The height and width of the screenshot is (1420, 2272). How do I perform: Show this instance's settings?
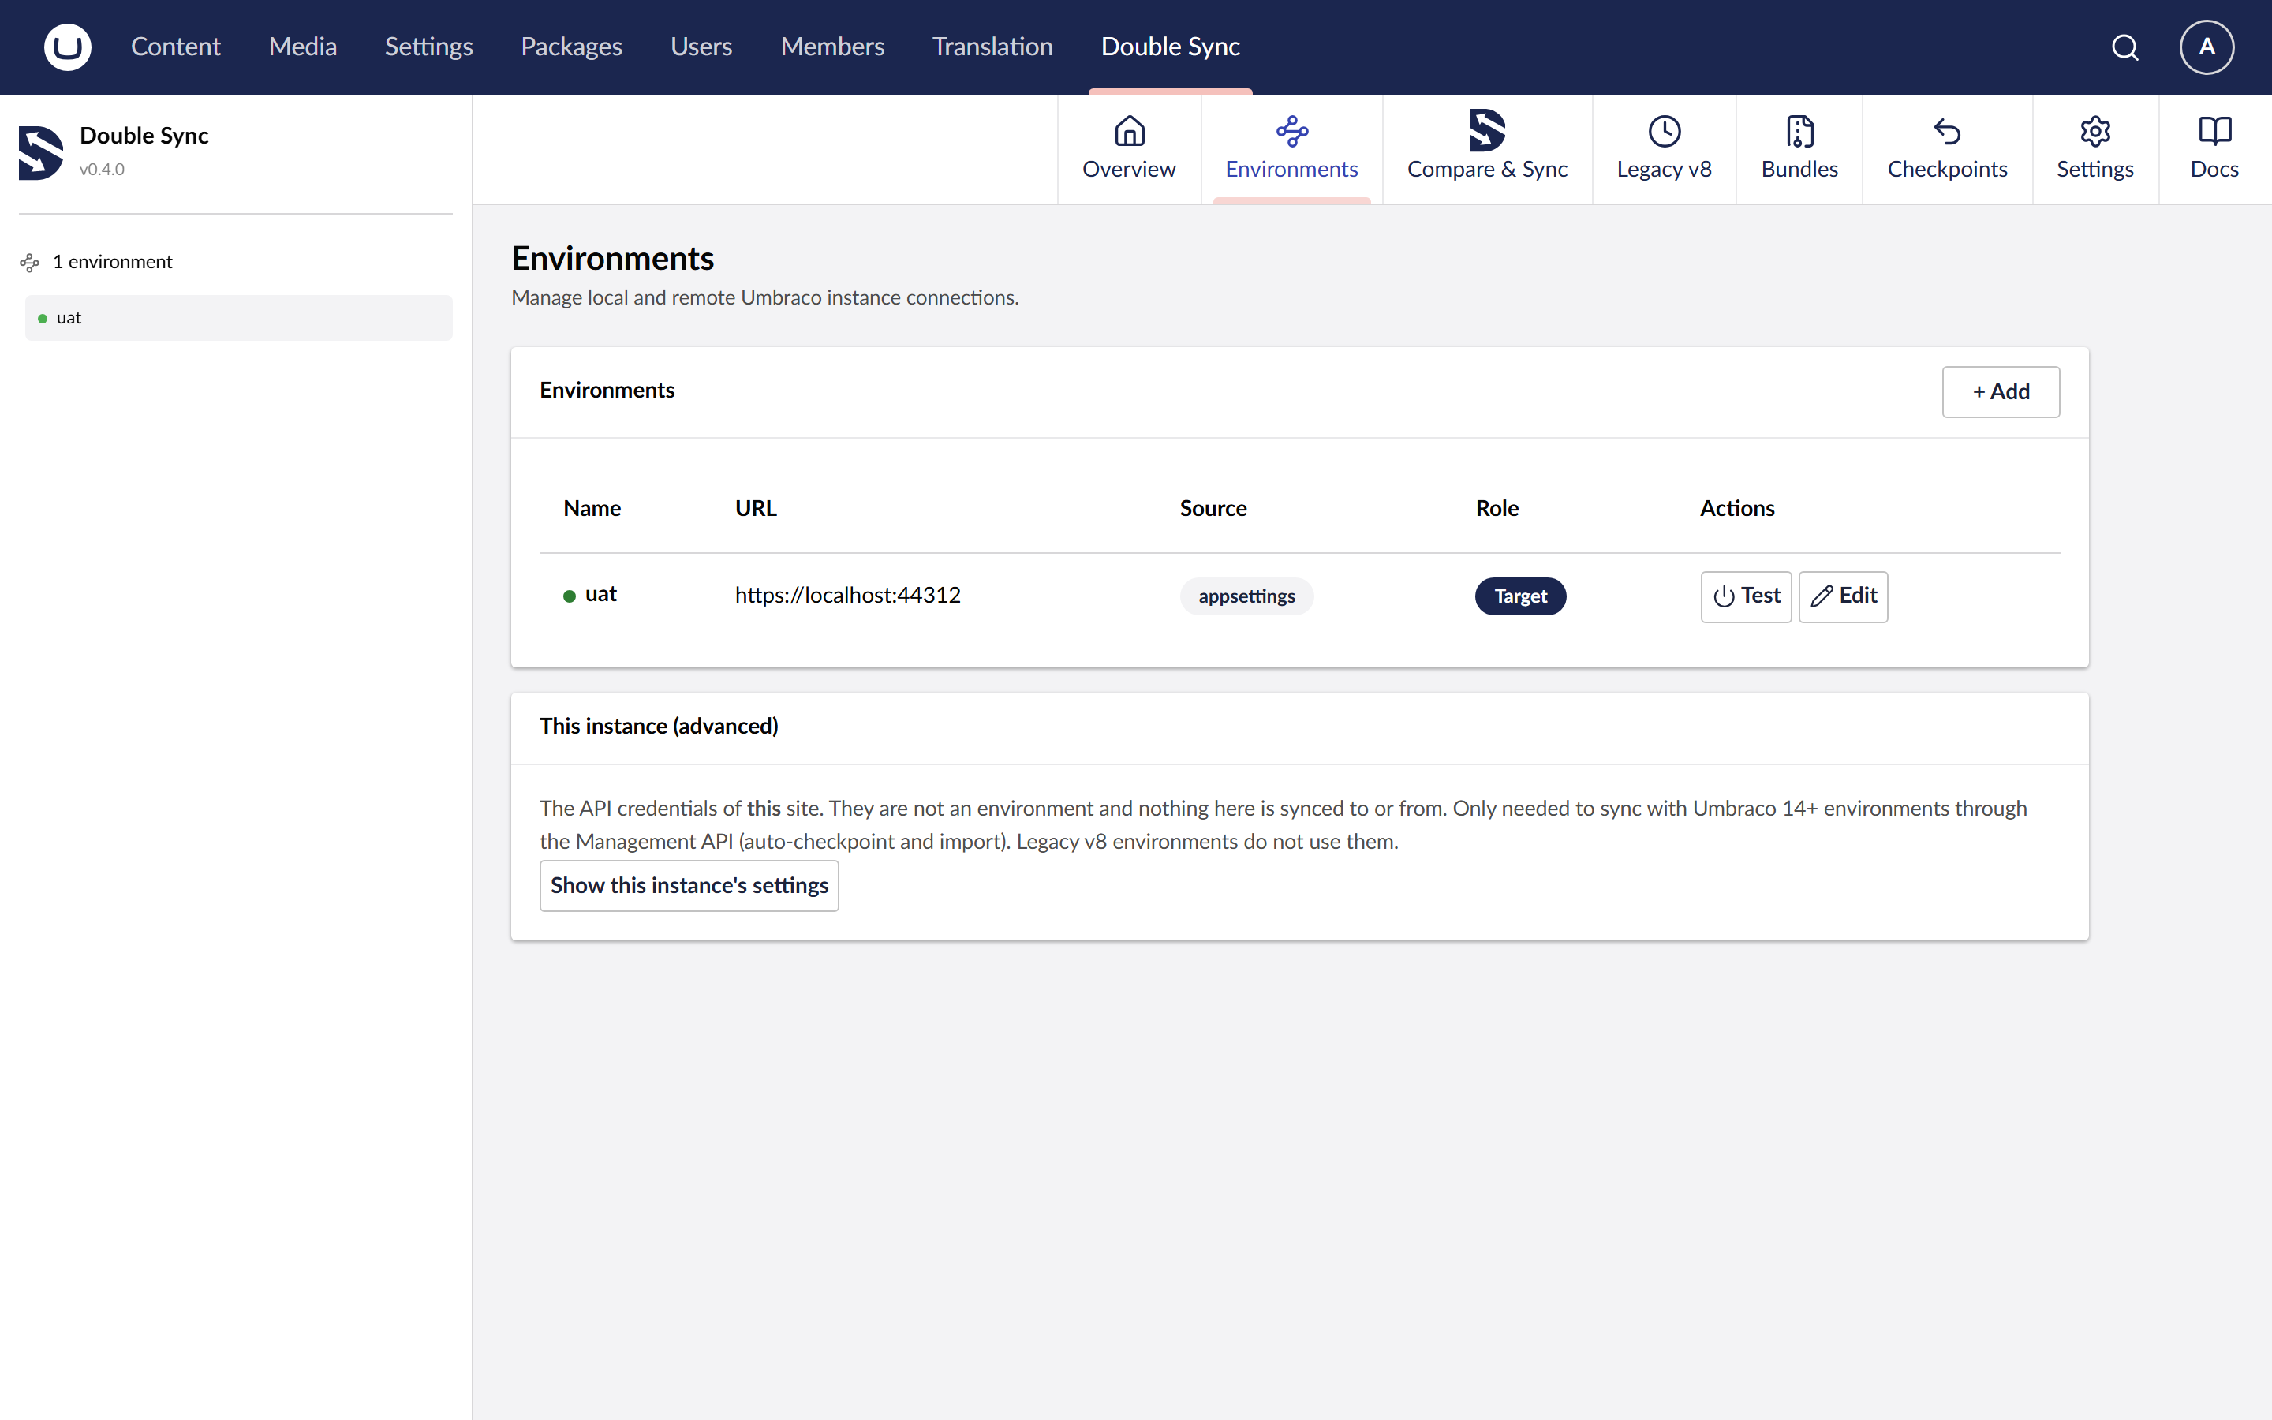(x=689, y=886)
